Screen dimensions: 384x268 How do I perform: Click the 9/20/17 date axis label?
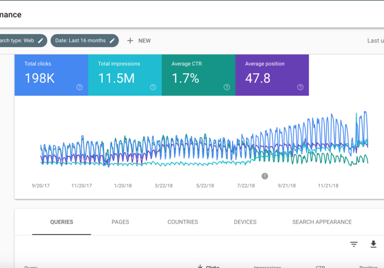41,186
